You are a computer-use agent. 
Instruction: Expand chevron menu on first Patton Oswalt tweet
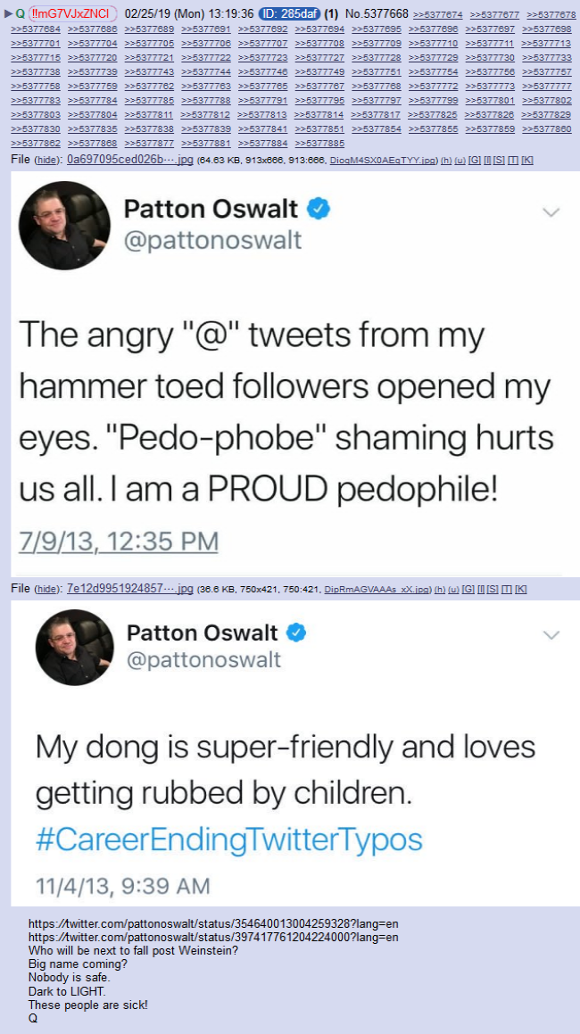pyautogui.click(x=551, y=211)
